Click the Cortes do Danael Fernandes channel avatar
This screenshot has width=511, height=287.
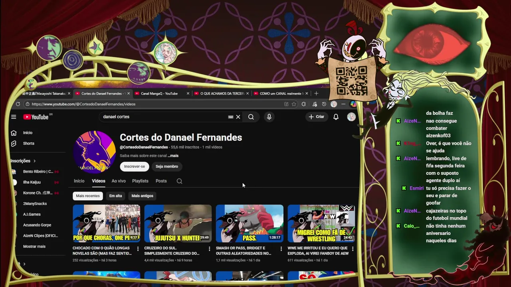[x=95, y=152]
